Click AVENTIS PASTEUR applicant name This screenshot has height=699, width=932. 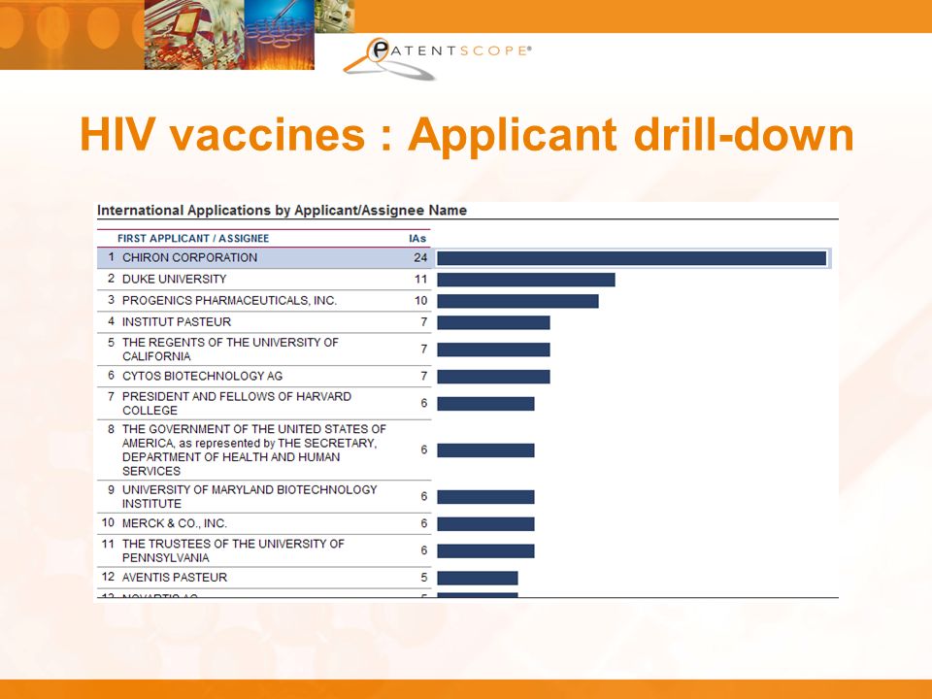click(174, 577)
